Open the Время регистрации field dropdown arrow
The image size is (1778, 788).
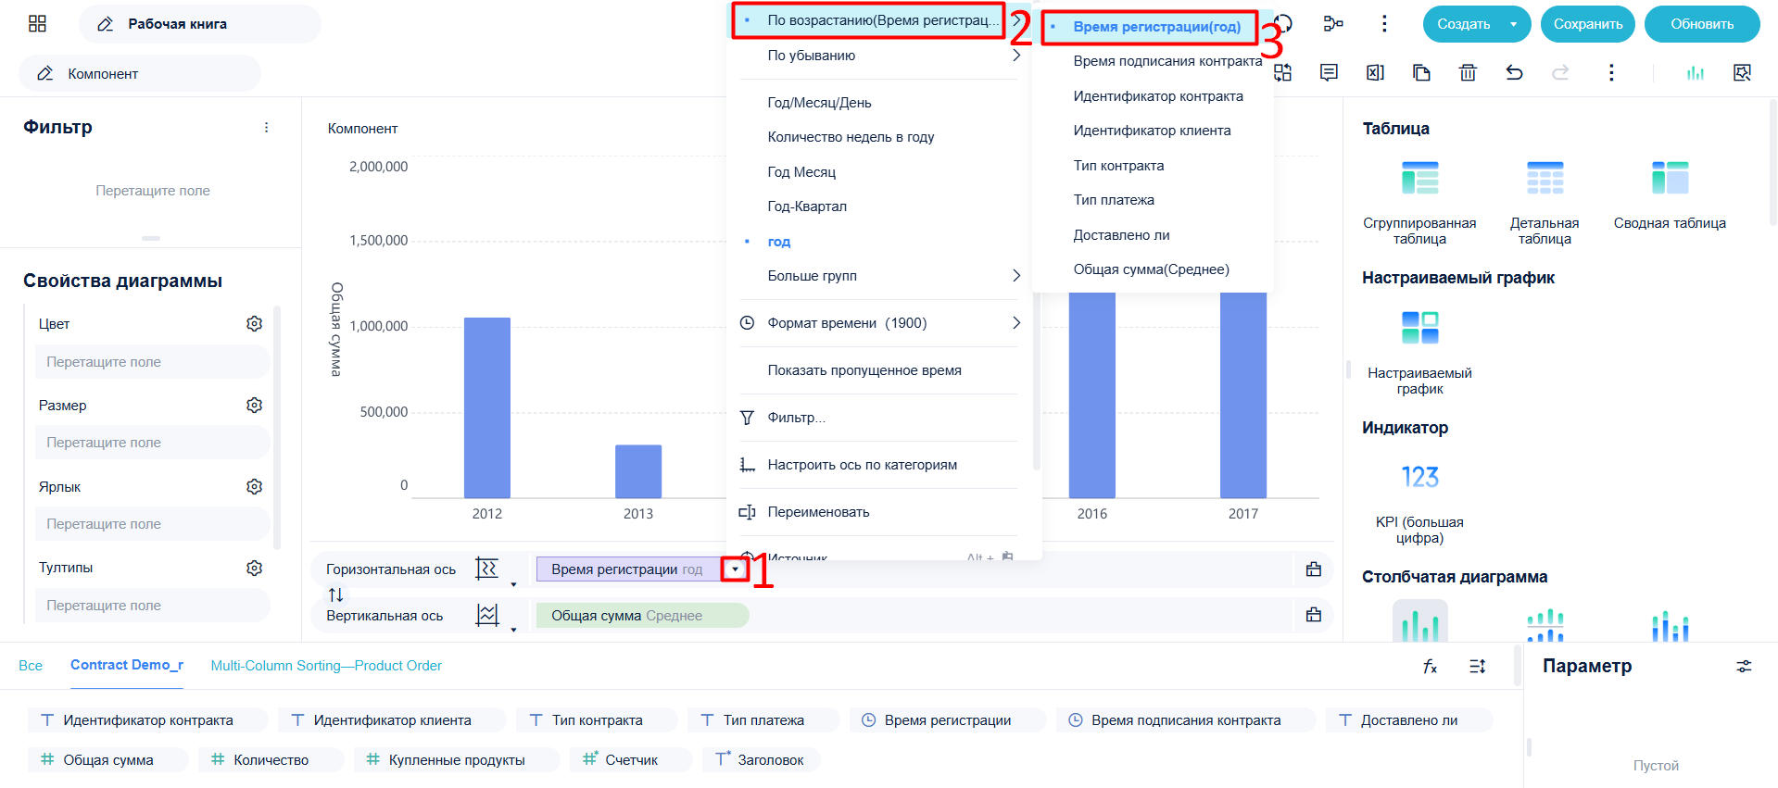coord(735,569)
